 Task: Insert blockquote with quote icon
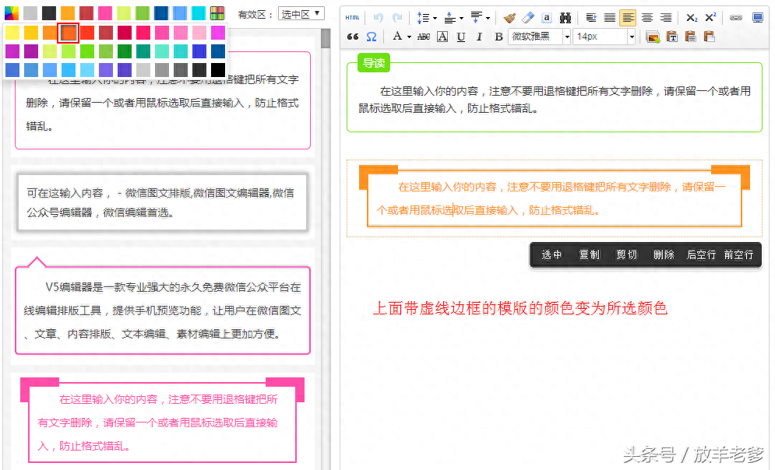click(x=353, y=37)
